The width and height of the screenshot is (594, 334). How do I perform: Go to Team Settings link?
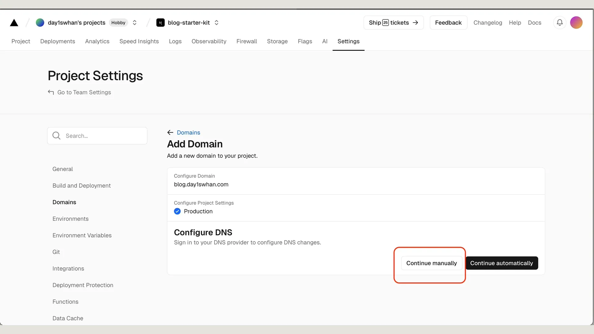click(x=80, y=92)
